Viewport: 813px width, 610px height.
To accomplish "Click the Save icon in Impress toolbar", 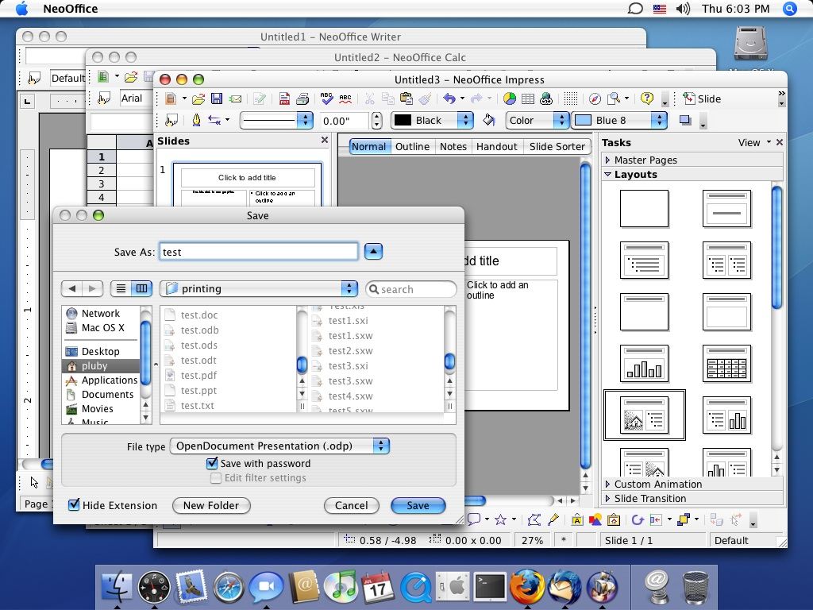I will click(x=216, y=98).
